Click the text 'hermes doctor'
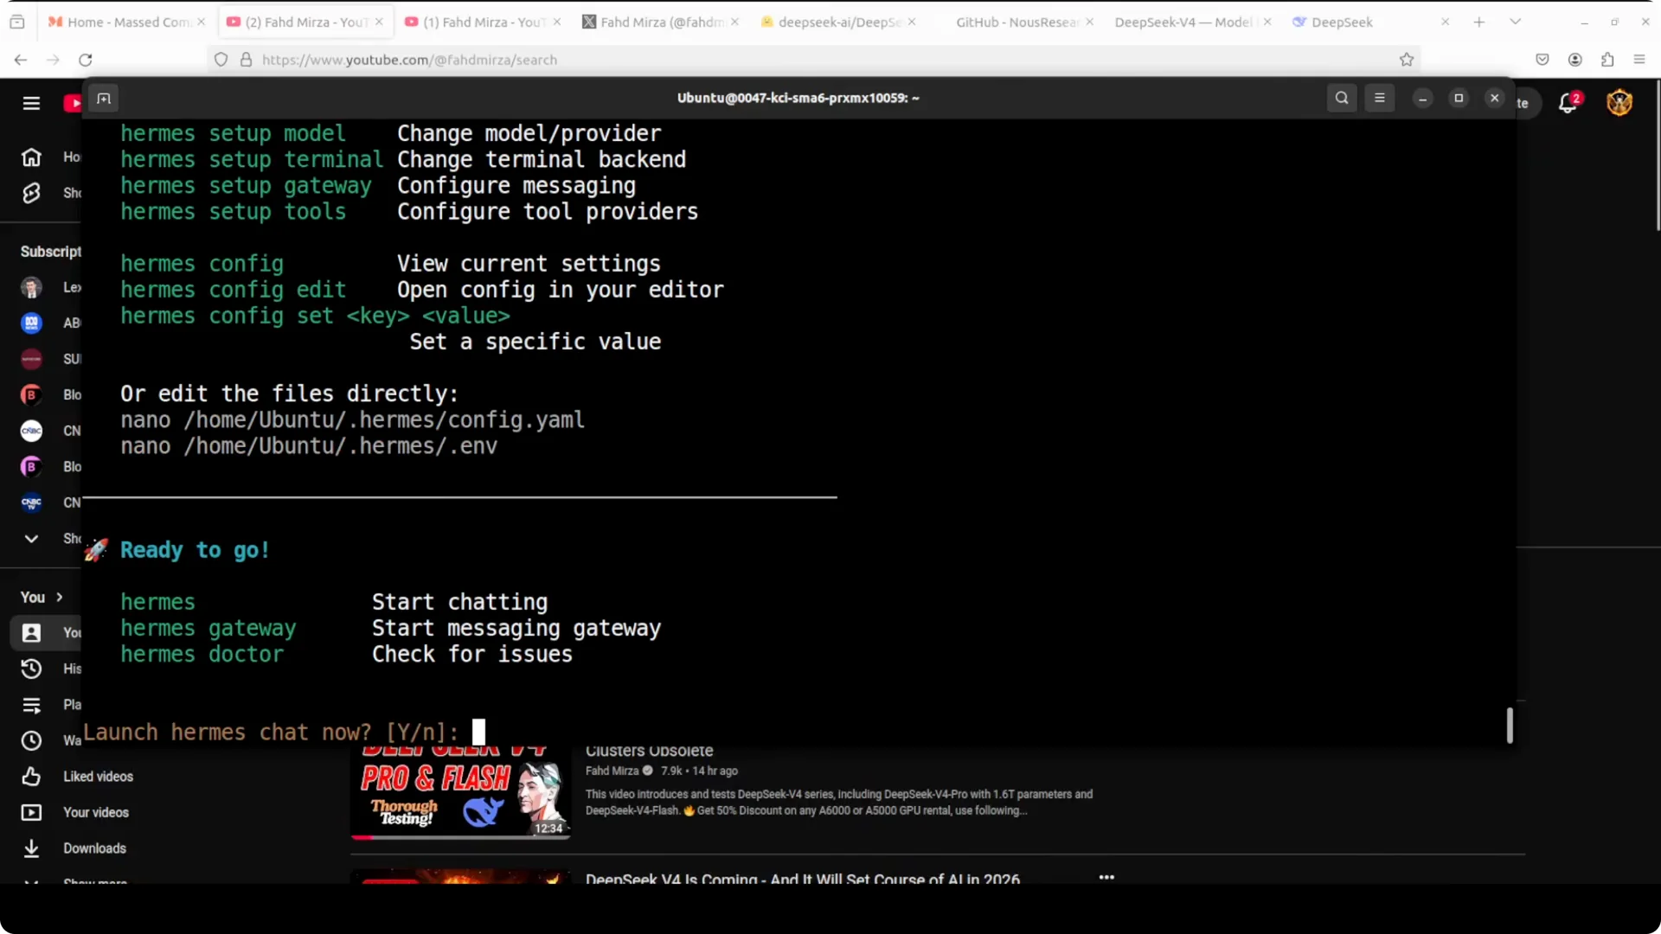This screenshot has width=1661, height=934. point(202,654)
